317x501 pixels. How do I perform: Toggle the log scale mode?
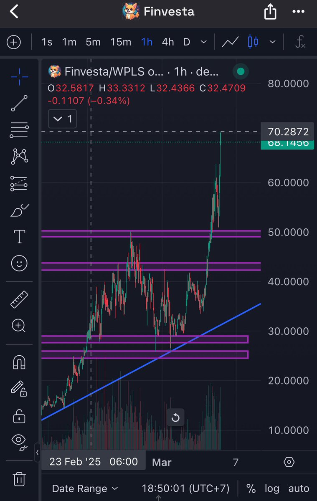[x=272, y=488]
